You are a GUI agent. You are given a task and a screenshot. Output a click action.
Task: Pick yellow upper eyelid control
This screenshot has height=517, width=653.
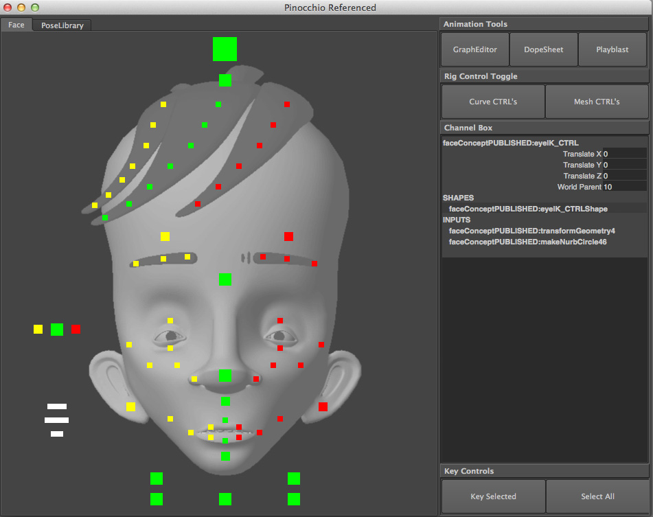[x=170, y=321]
